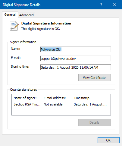Click the OK button
This screenshot has width=122, height=146.
pos(108,140)
